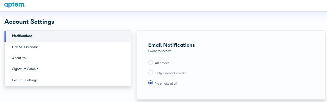
Task: Click the empty circle beside Only essential emails
Action: [150, 73]
